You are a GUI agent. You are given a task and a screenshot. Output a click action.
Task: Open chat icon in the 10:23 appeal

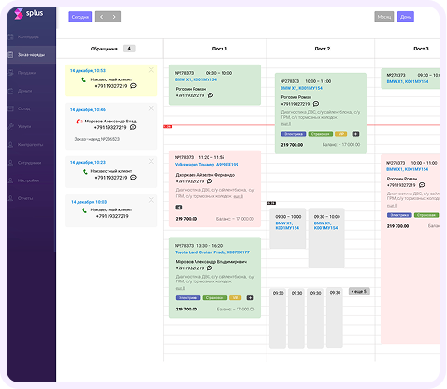tap(133, 178)
